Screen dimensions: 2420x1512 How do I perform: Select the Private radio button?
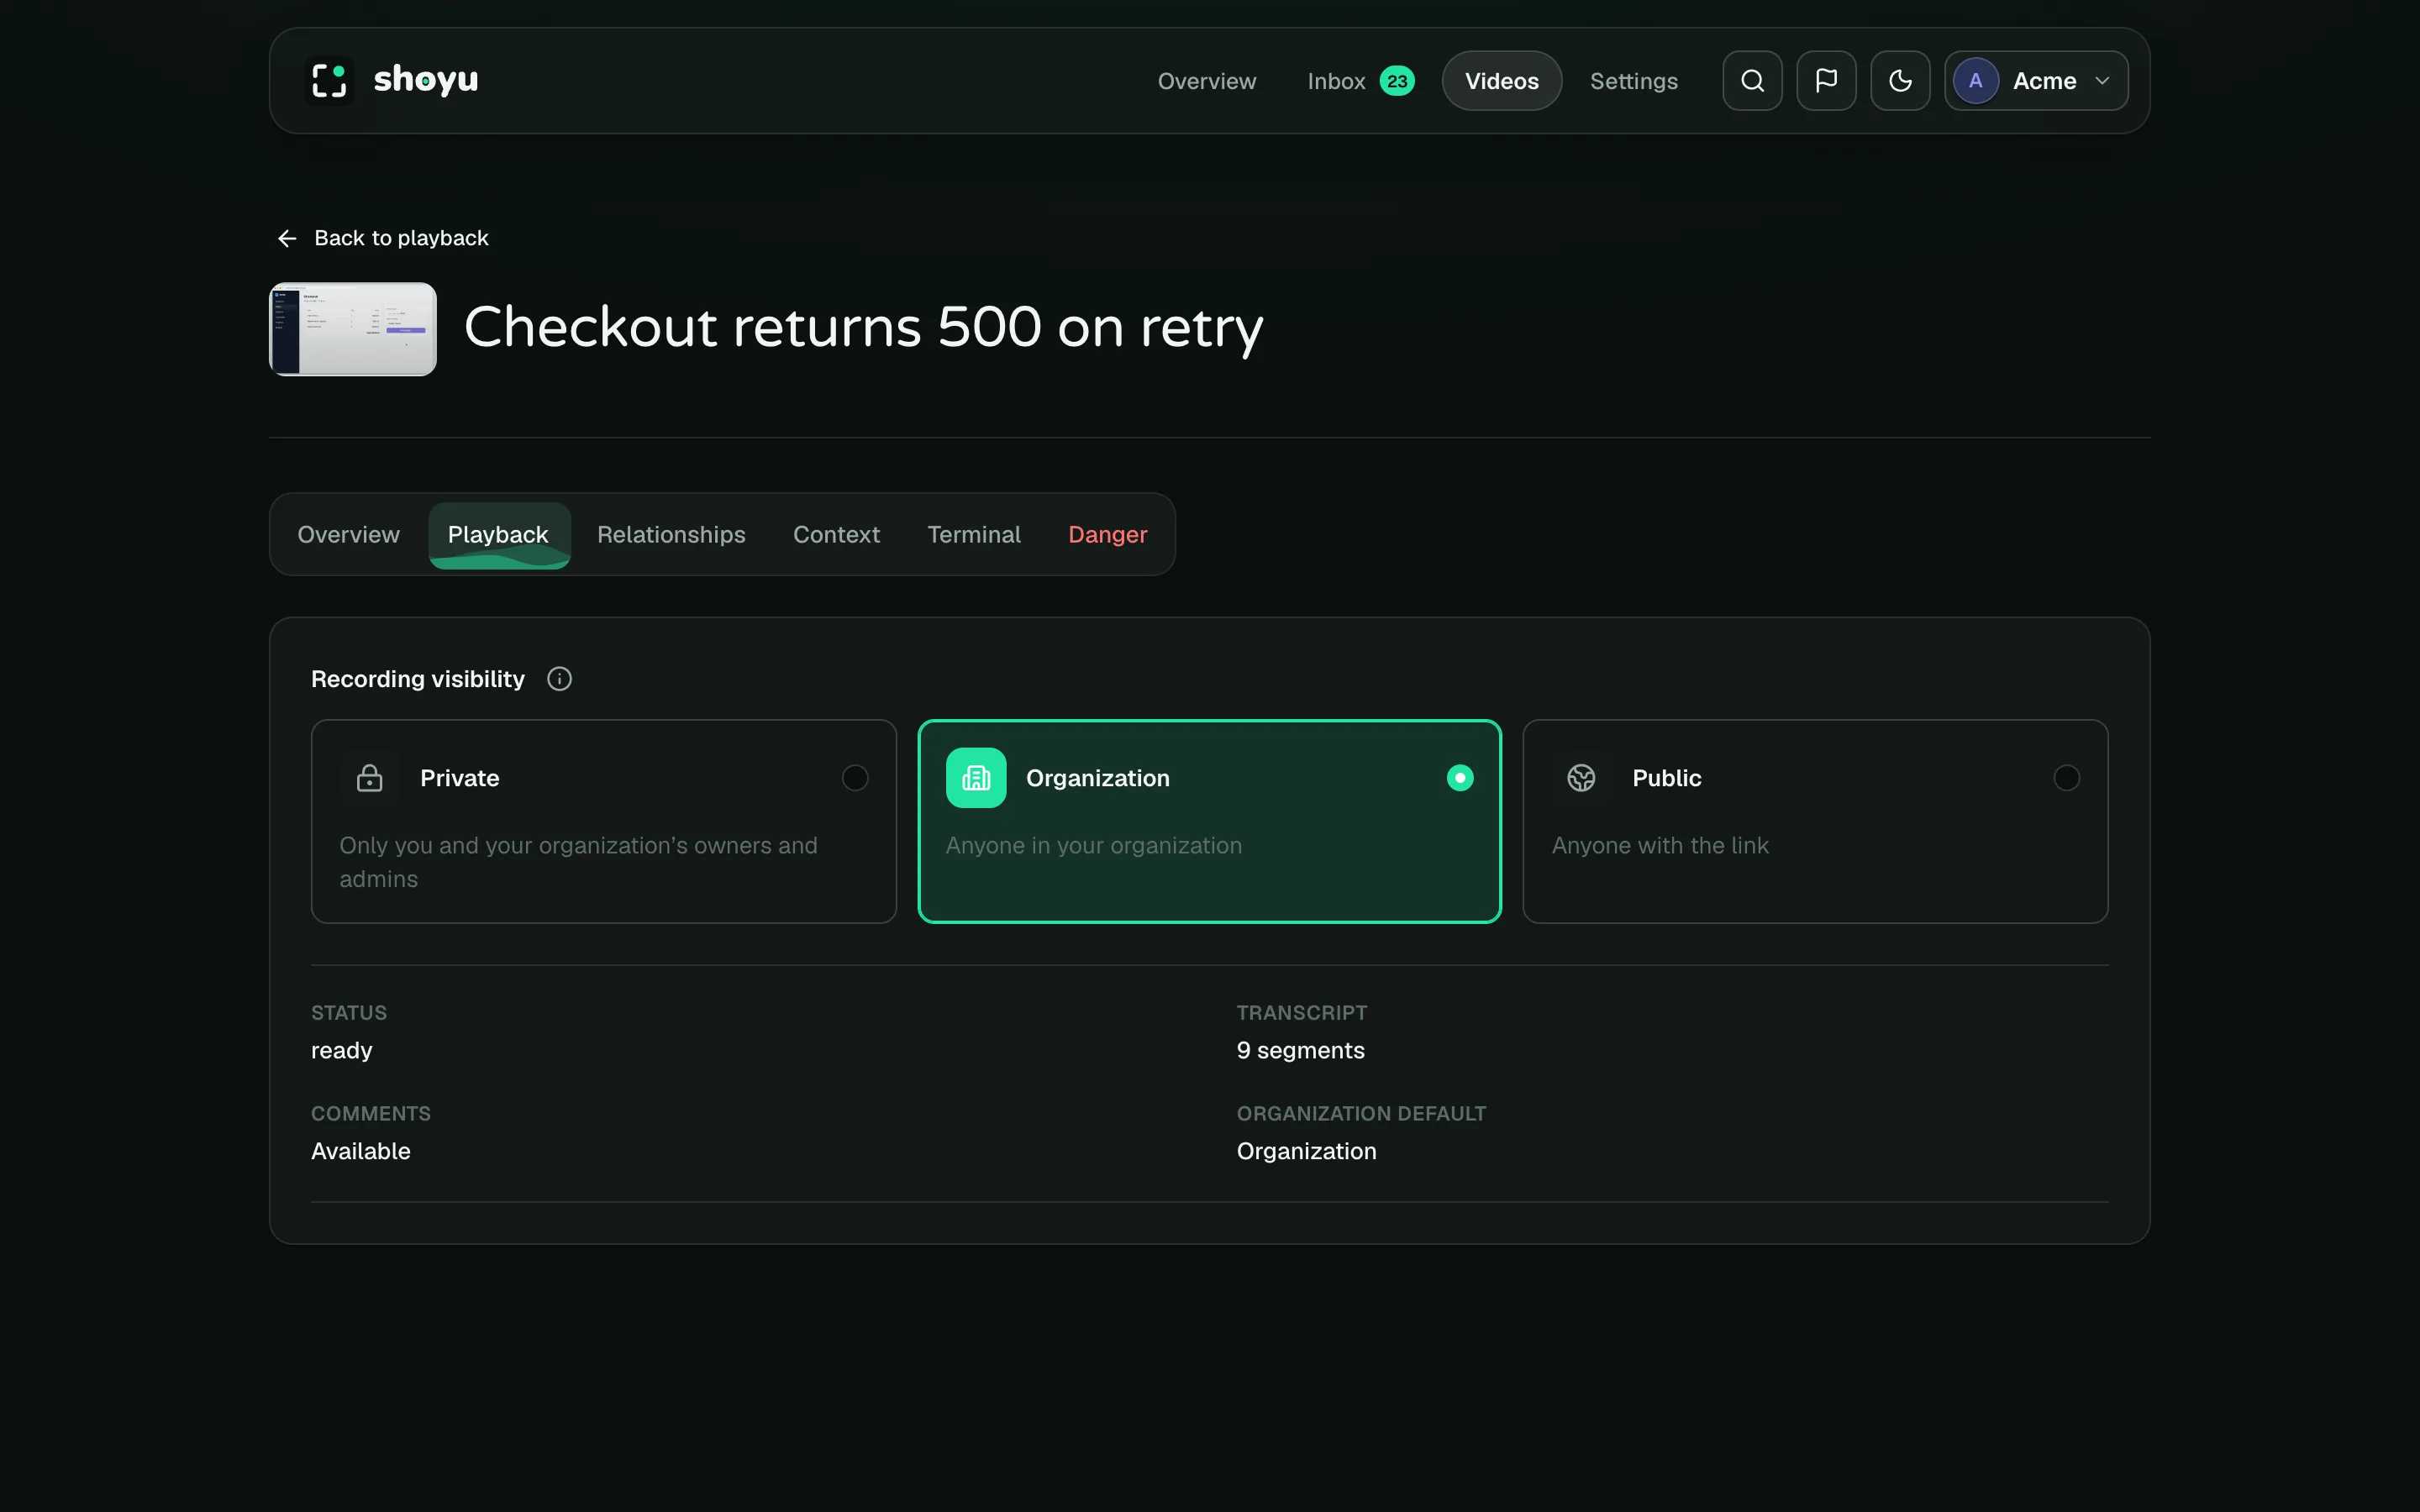[855, 778]
